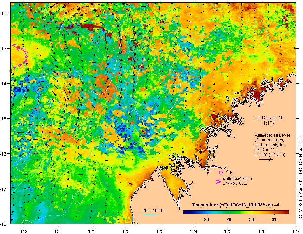Click the color bar value 31

274,219
